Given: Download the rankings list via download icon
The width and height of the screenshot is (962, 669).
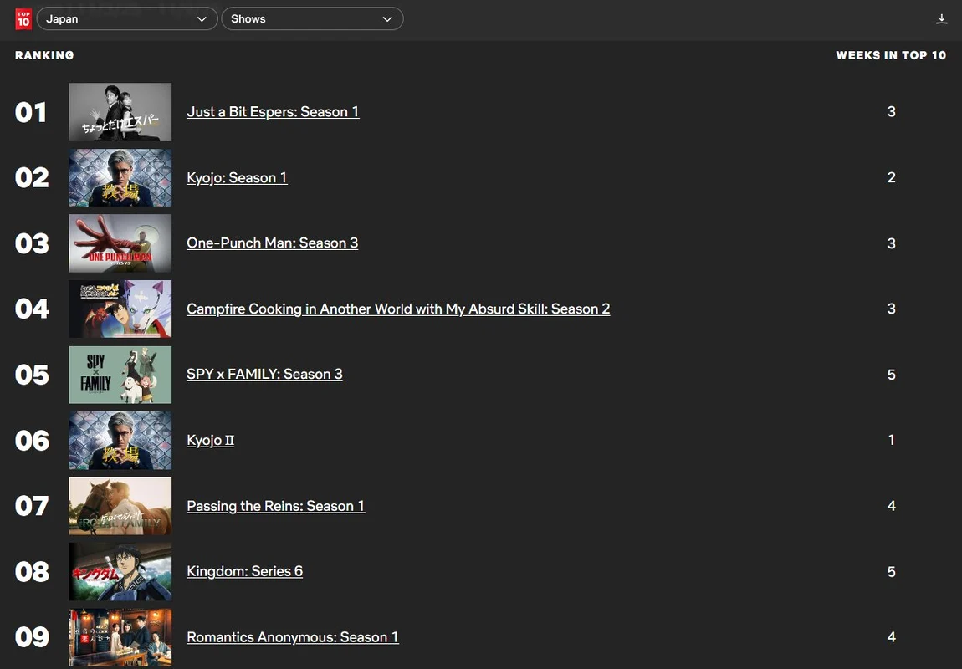Looking at the screenshot, I should 942,18.
